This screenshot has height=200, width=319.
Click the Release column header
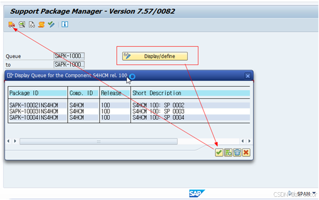tap(115, 93)
